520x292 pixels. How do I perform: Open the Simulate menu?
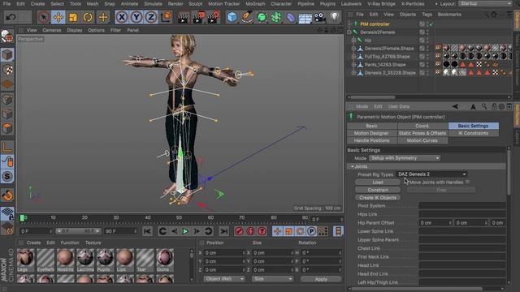pos(153,3)
